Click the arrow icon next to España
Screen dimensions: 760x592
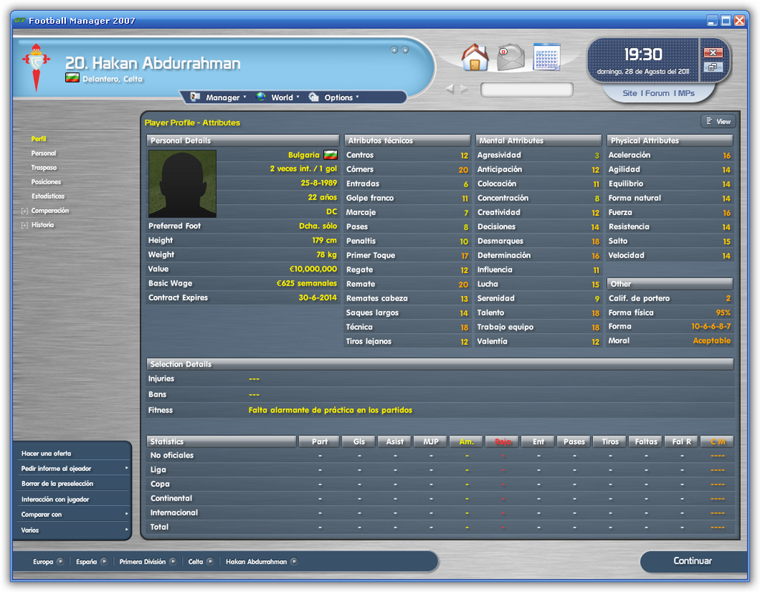coord(104,562)
